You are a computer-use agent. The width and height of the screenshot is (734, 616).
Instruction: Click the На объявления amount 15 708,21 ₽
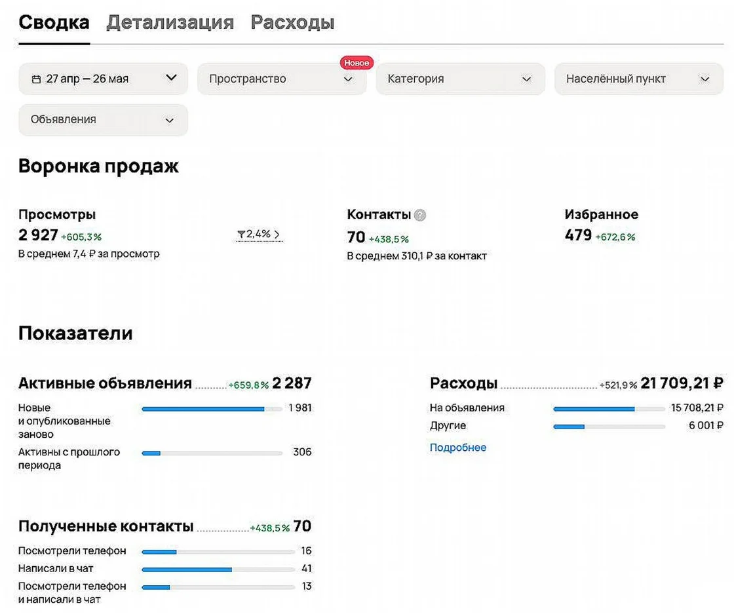697,408
